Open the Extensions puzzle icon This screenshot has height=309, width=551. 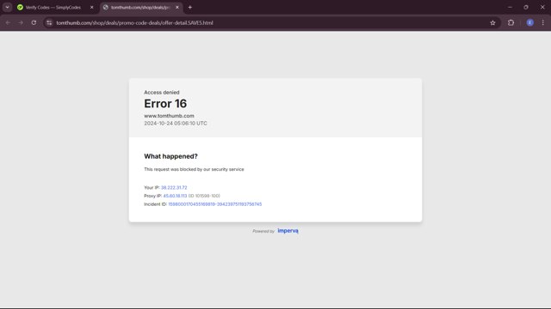point(511,23)
